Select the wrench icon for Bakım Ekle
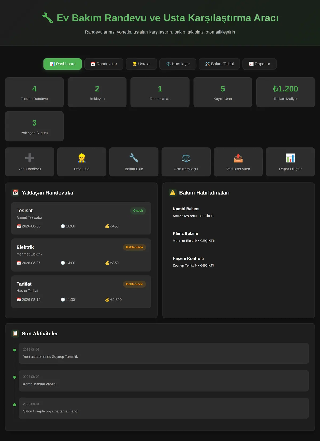320x441 pixels. [134, 158]
